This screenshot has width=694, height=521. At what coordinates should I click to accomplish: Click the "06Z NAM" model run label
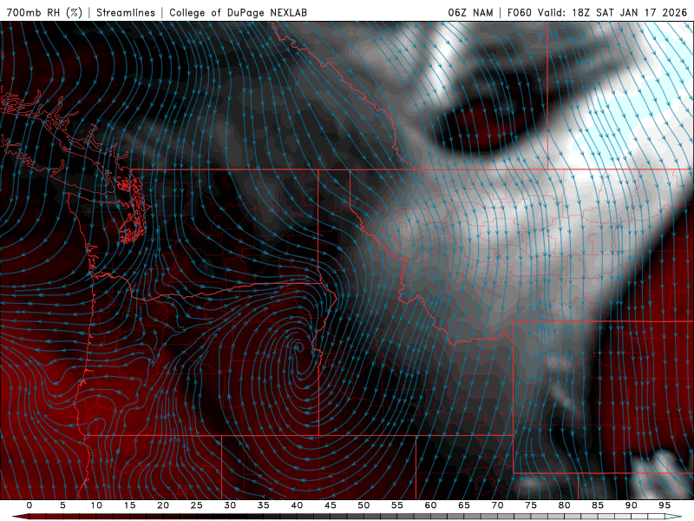(x=470, y=12)
